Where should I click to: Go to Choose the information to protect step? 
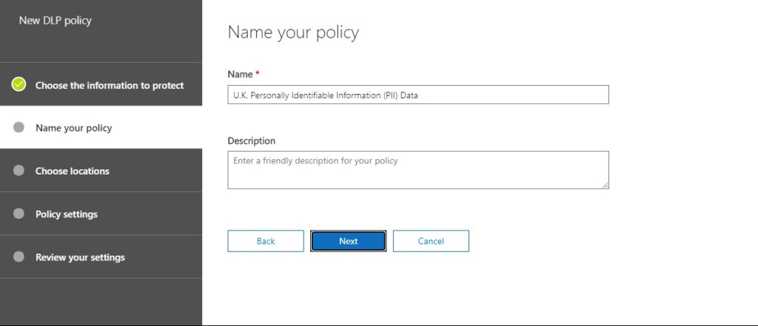(110, 85)
